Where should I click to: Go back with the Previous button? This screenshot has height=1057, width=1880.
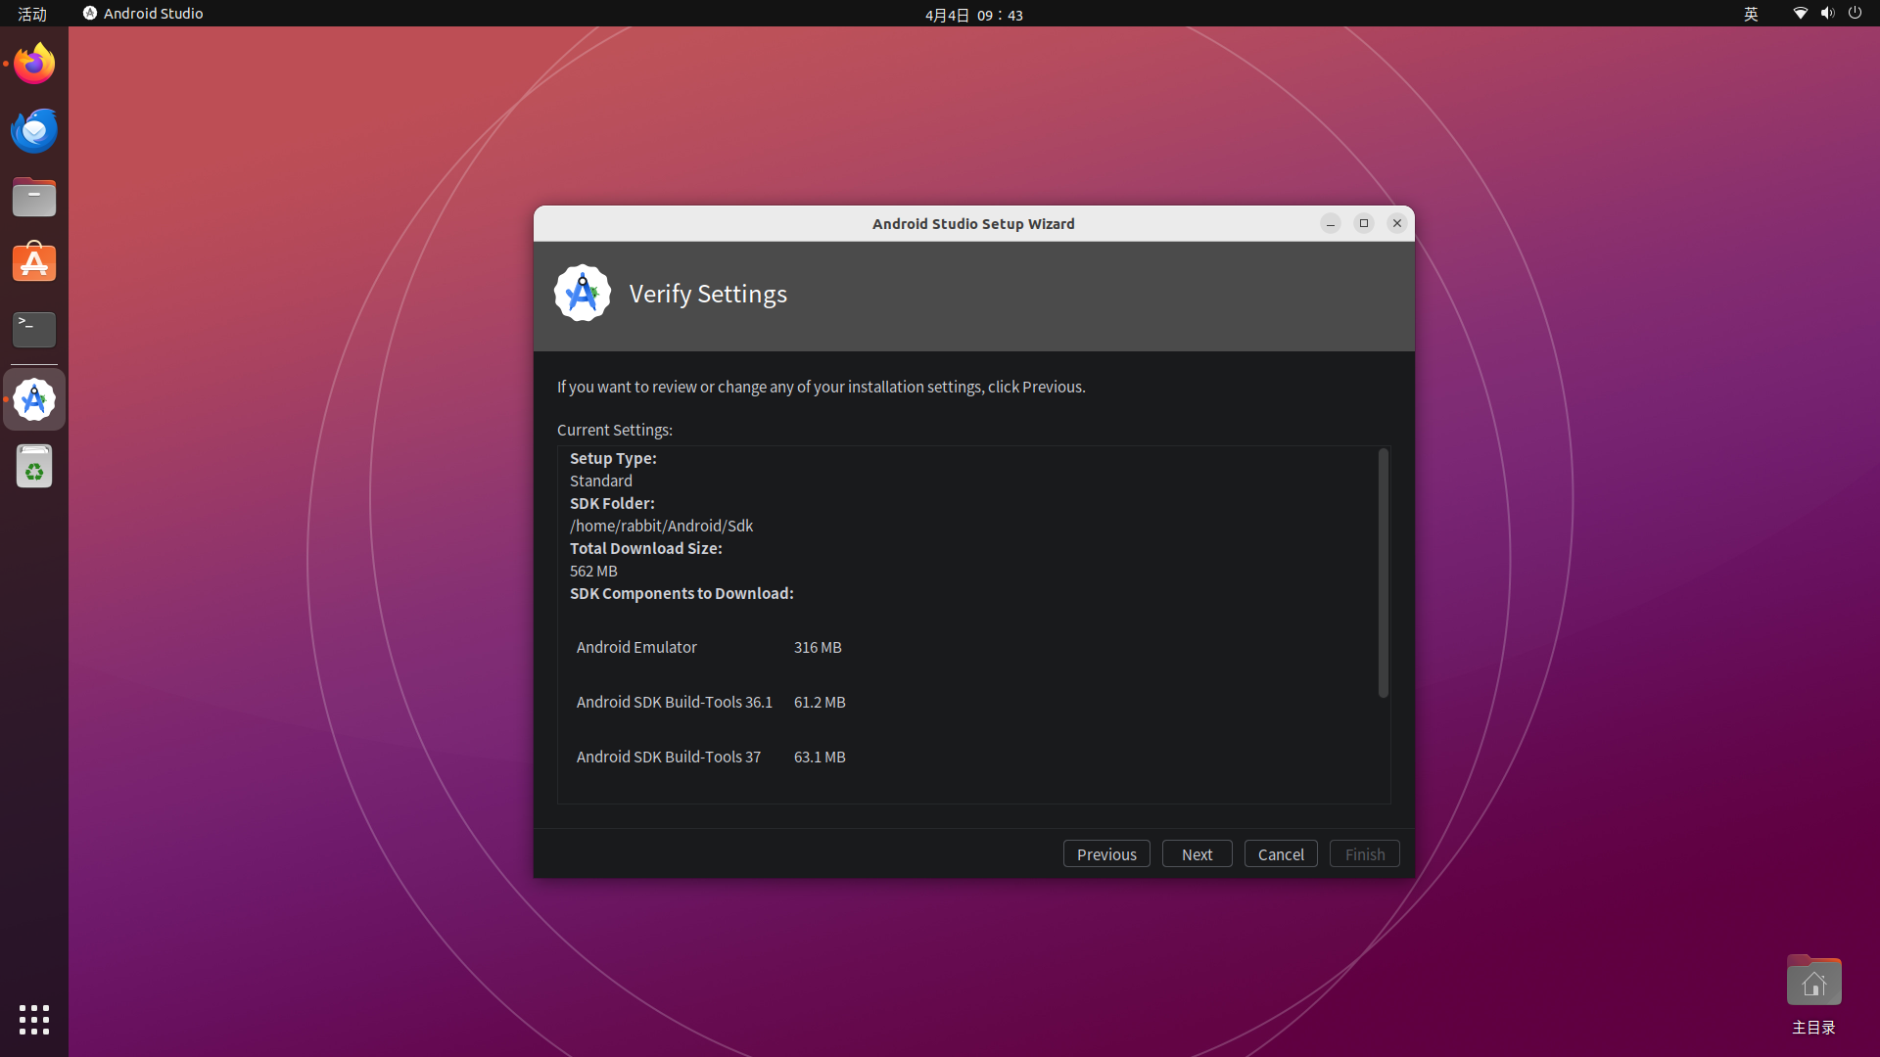pos(1106,853)
